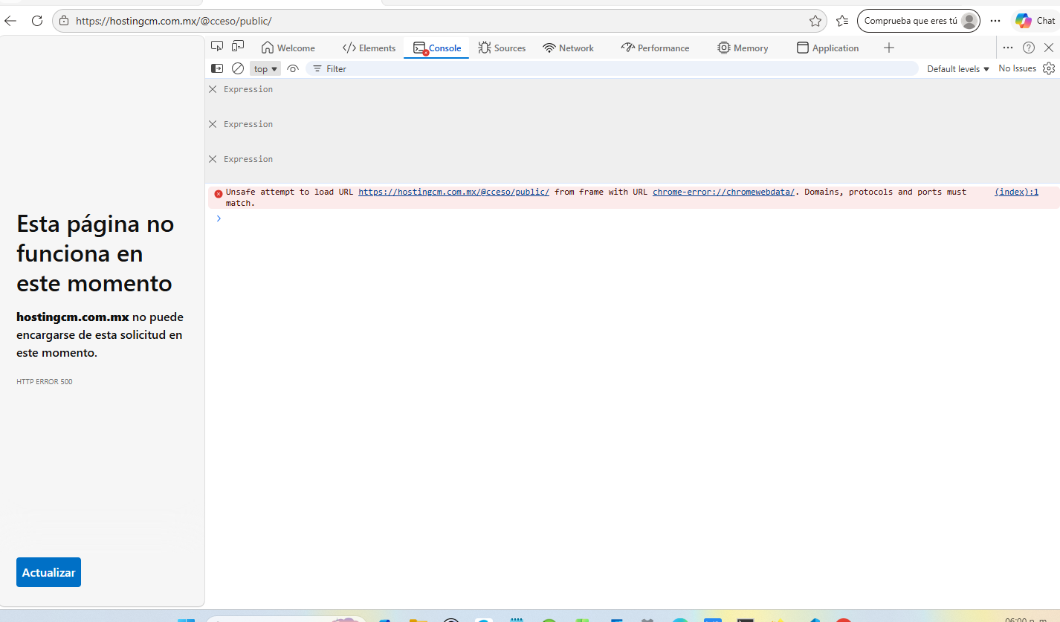Click the Actualizar button
1060x622 pixels.
(x=48, y=572)
